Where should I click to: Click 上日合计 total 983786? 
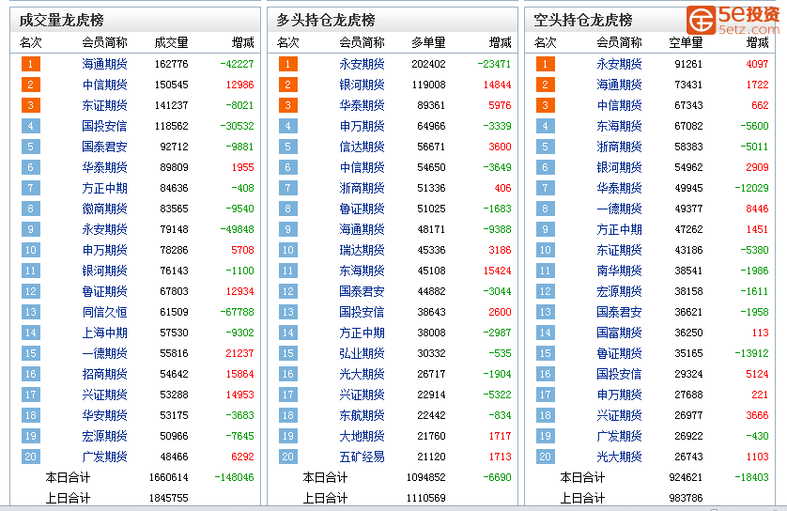click(687, 498)
